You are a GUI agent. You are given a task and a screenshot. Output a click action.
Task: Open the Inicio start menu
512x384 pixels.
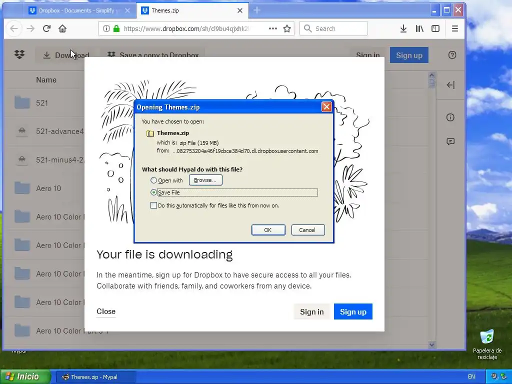click(25, 376)
